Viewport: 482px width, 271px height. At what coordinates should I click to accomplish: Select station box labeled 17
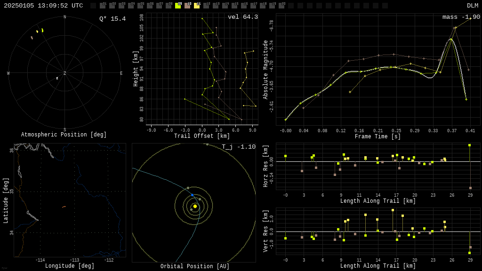[253, 6]
